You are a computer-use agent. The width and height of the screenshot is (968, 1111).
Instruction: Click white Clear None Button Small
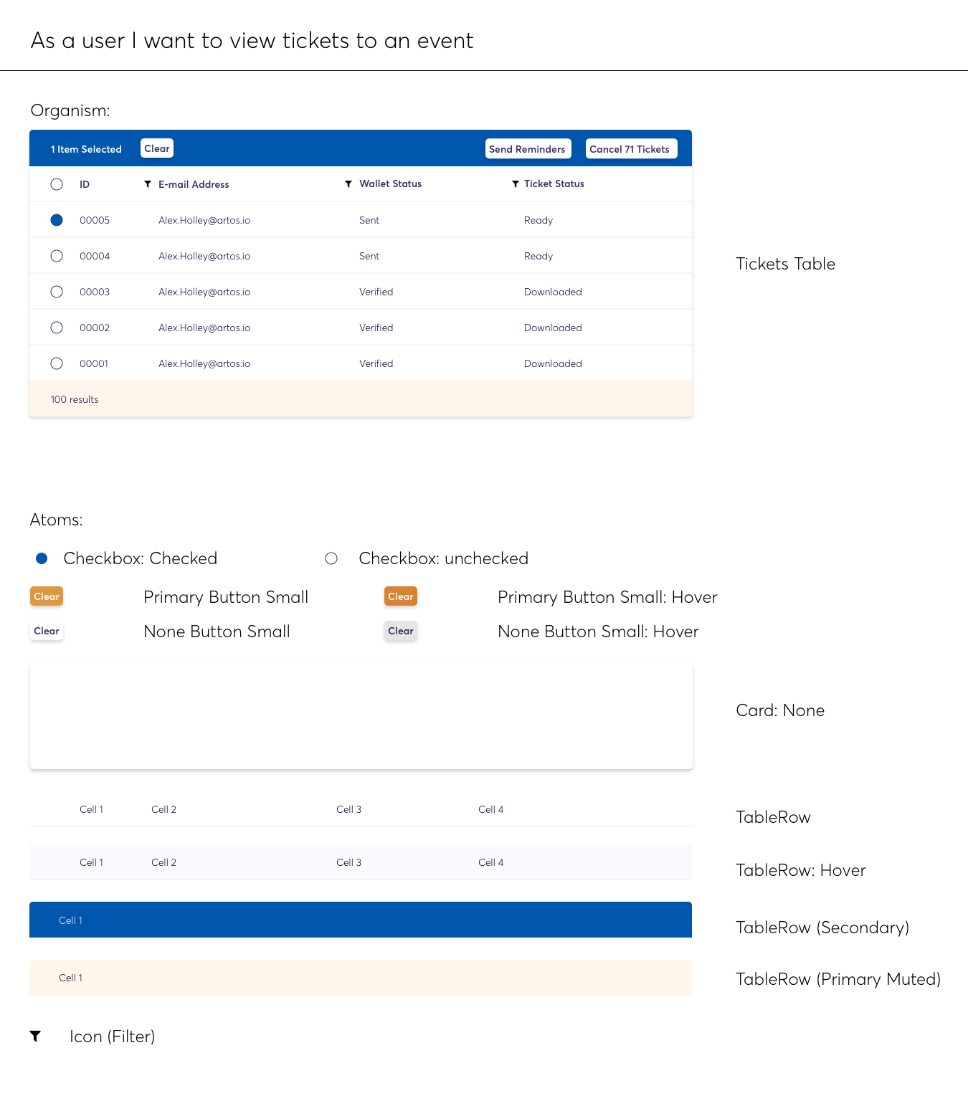pyautogui.click(x=47, y=631)
